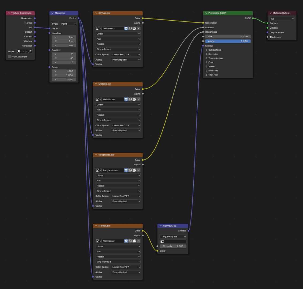Open Normal.exr Linear interpolation dropdown
The height and width of the screenshot is (289, 303).
pos(118,246)
